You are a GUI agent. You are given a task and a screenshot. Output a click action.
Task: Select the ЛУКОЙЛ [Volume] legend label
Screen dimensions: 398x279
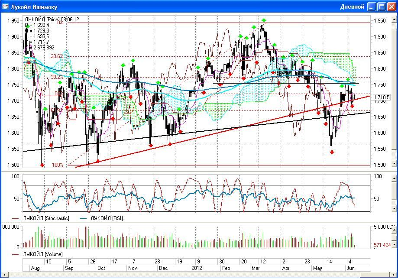(x=43, y=254)
